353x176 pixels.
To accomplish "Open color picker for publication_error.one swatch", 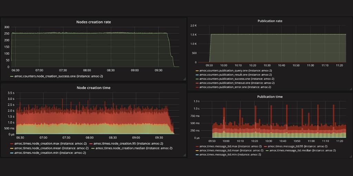I will pos(197,87).
